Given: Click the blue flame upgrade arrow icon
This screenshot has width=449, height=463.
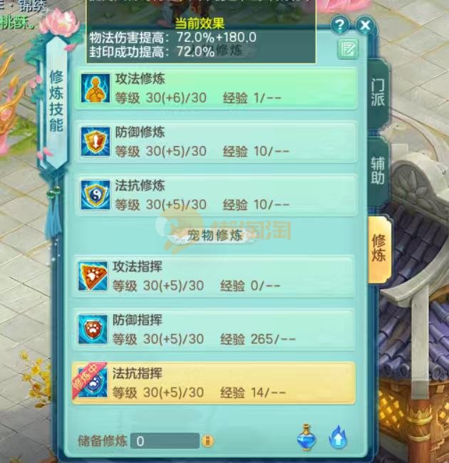Looking at the screenshot, I should (339, 437).
